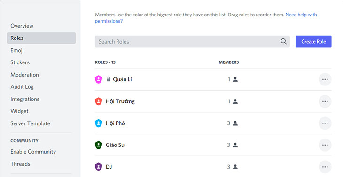Click the green shield icon for Giáo Sư
The image size is (343, 177).
(99, 145)
